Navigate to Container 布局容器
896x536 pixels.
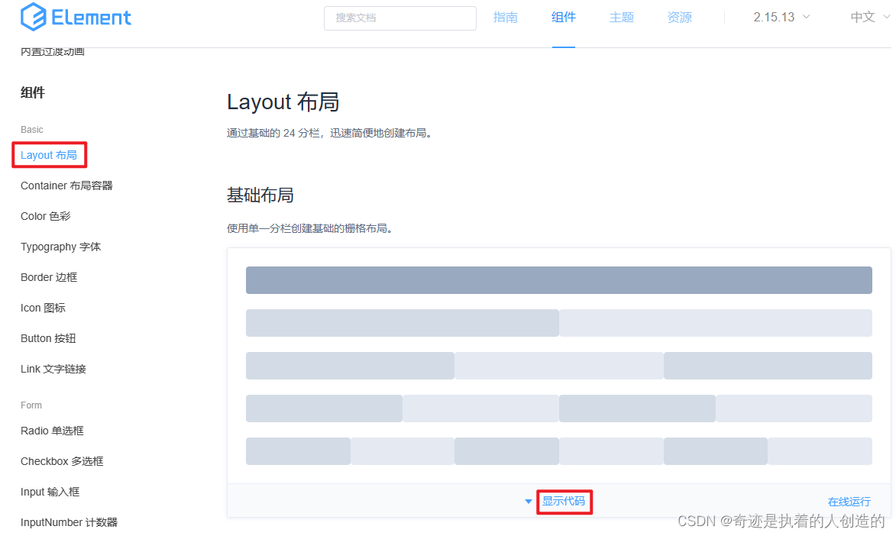(66, 186)
